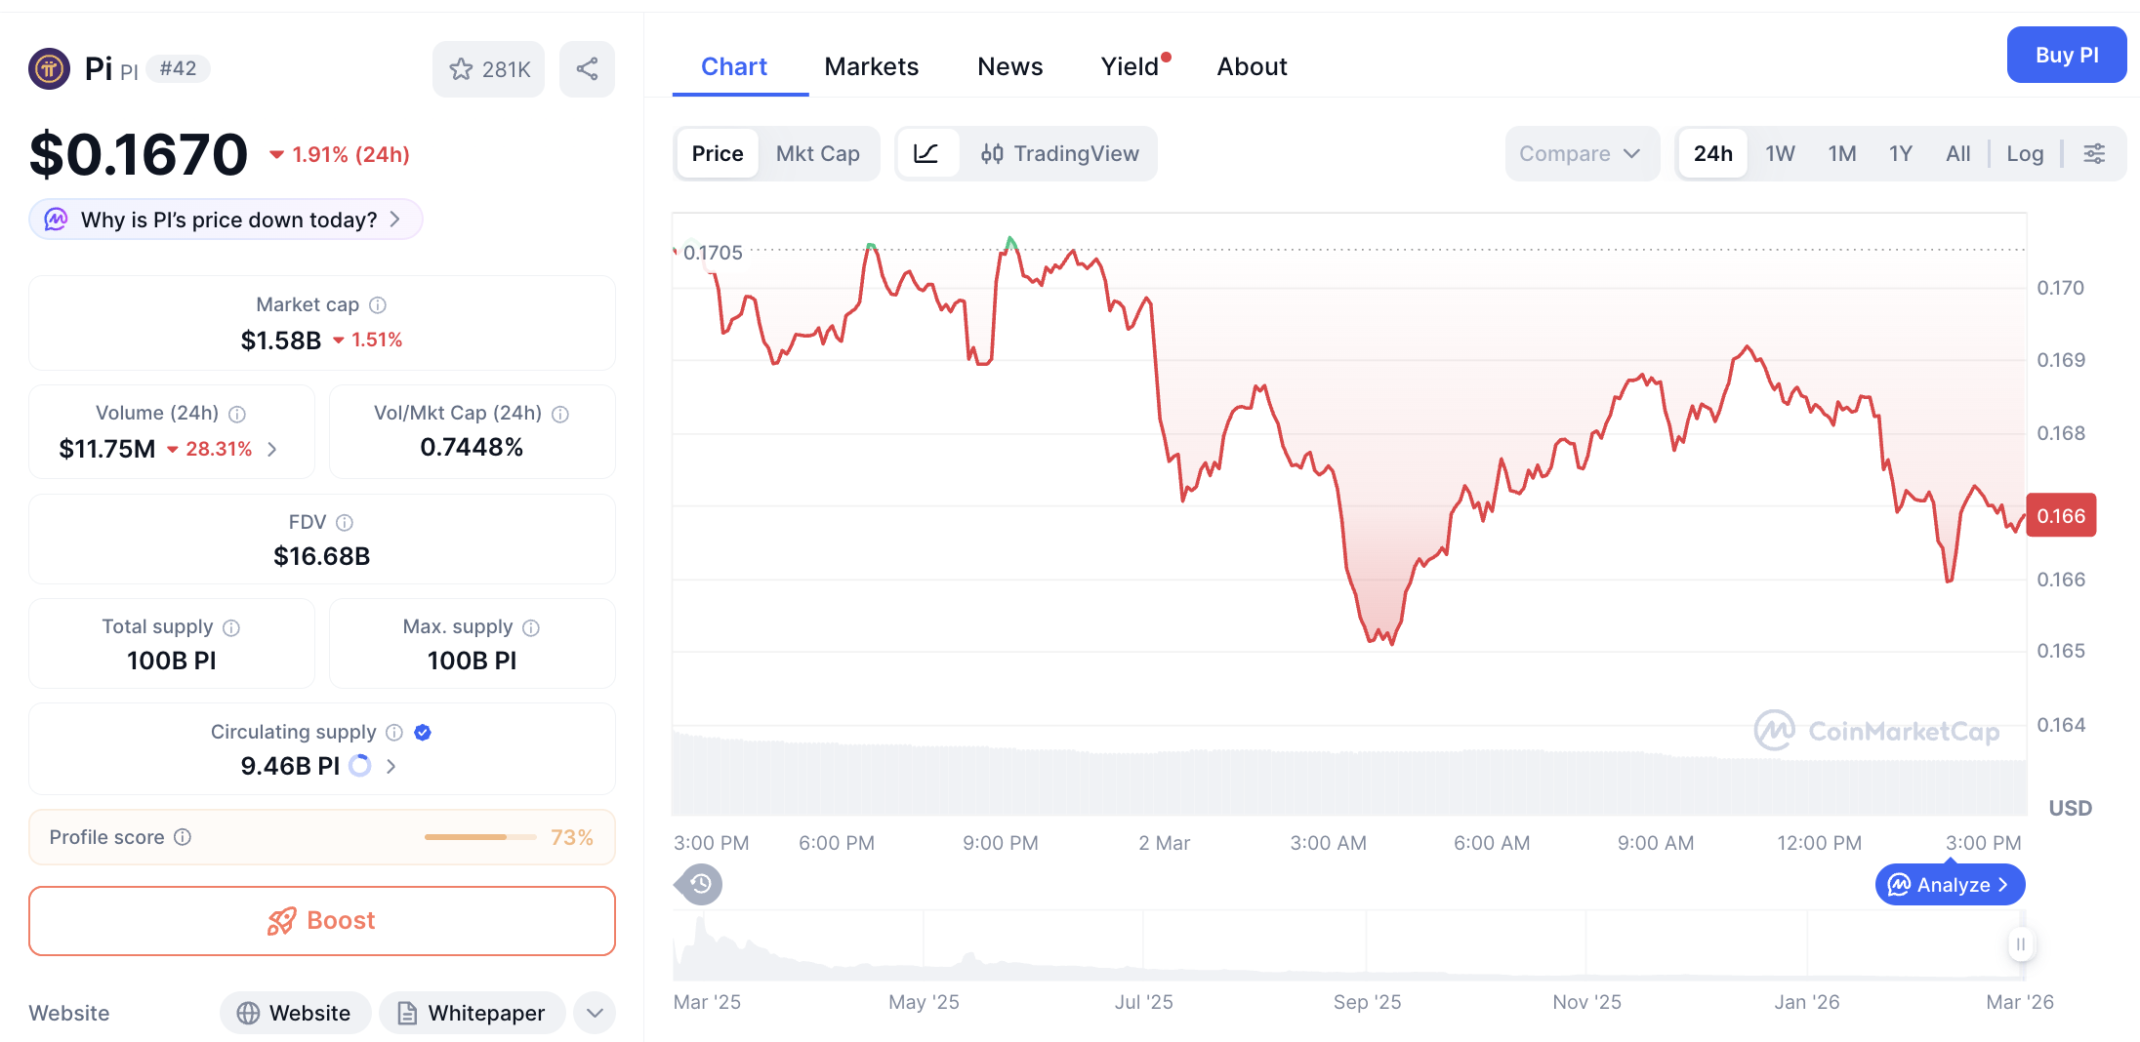Screen dimensions: 2140x1042
Task: Pause the mini chart updates
Action: pyautogui.click(x=2020, y=943)
